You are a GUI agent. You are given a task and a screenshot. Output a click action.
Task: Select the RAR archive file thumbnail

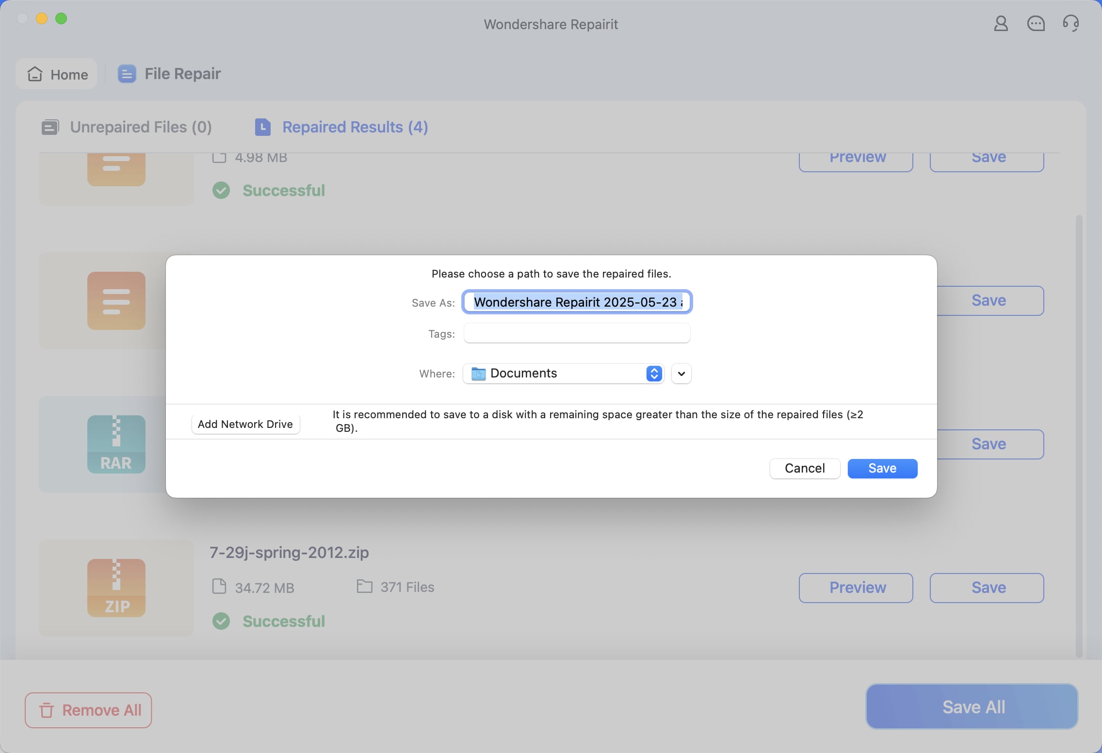(x=116, y=444)
